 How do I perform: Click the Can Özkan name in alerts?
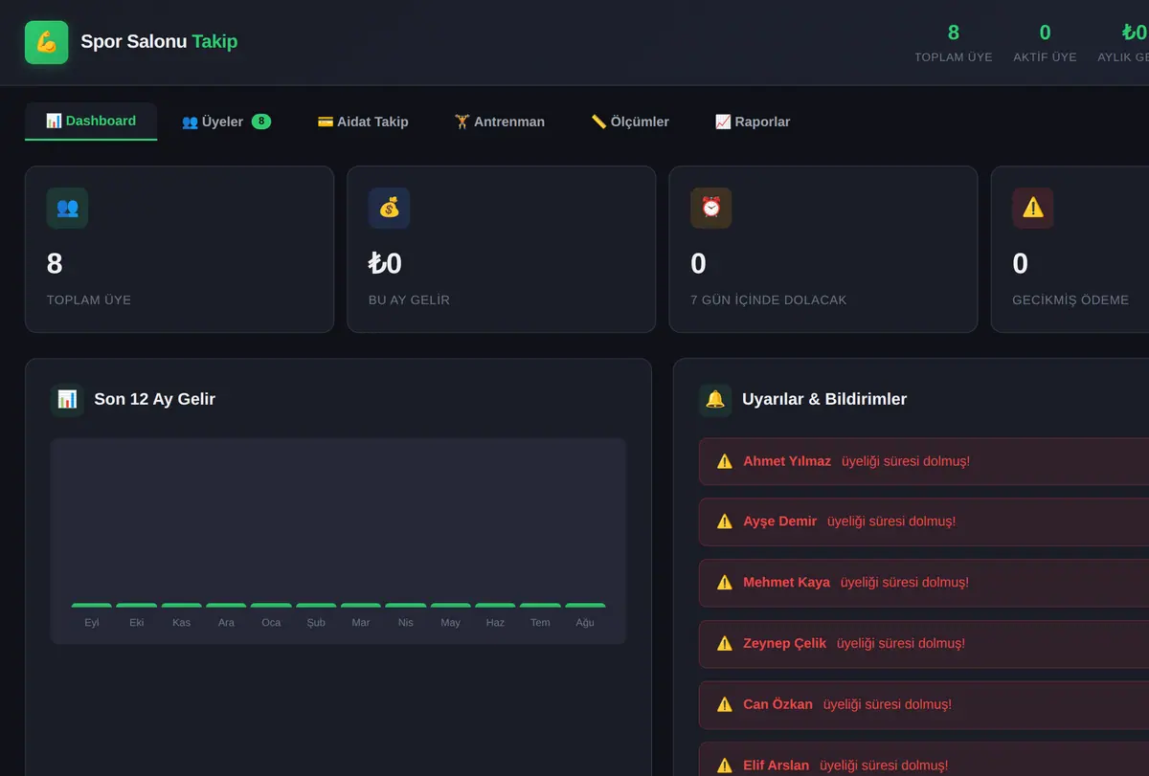pos(778,704)
